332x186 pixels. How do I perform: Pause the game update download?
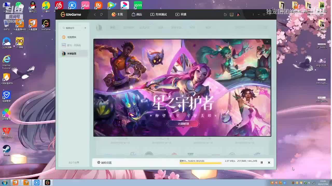[261, 162]
